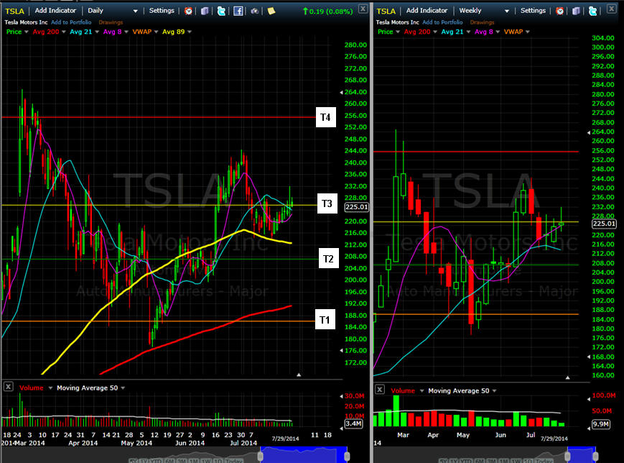
Task: Click the 7/29/2014 date label in Weekly chart
Action: [x=554, y=439]
